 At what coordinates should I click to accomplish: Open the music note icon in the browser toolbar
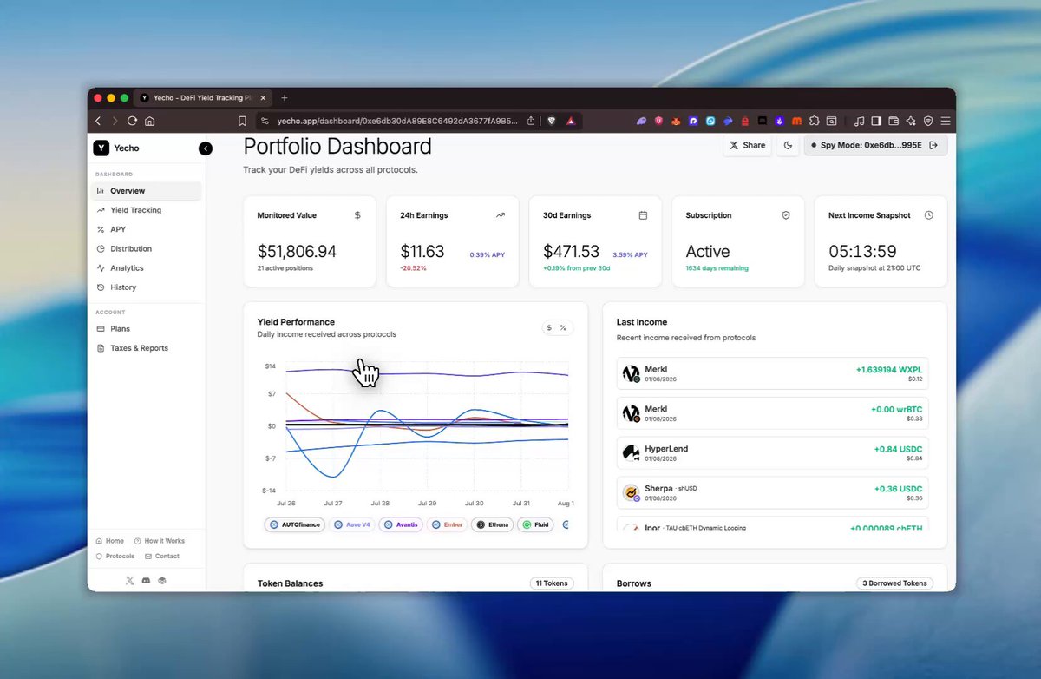click(x=859, y=121)
